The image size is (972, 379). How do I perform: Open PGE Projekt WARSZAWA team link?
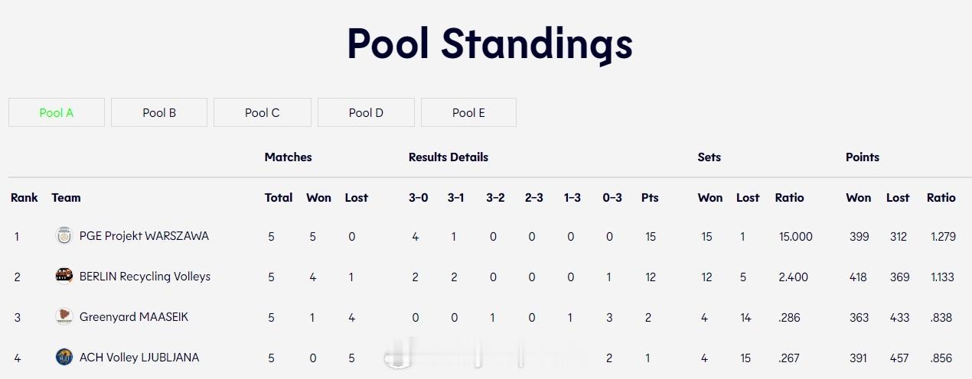pos(144,236)
